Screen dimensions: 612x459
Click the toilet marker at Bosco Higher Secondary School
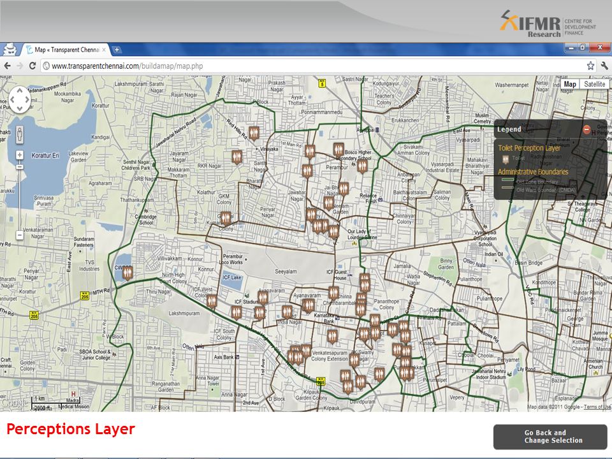tap(338, 150)
